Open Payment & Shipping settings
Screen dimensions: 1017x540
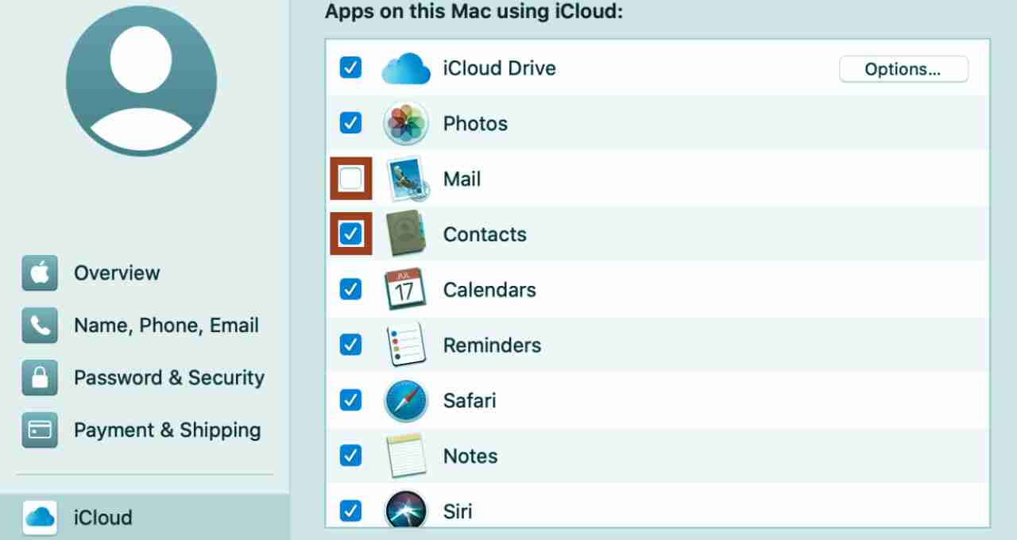pos(168,430)
